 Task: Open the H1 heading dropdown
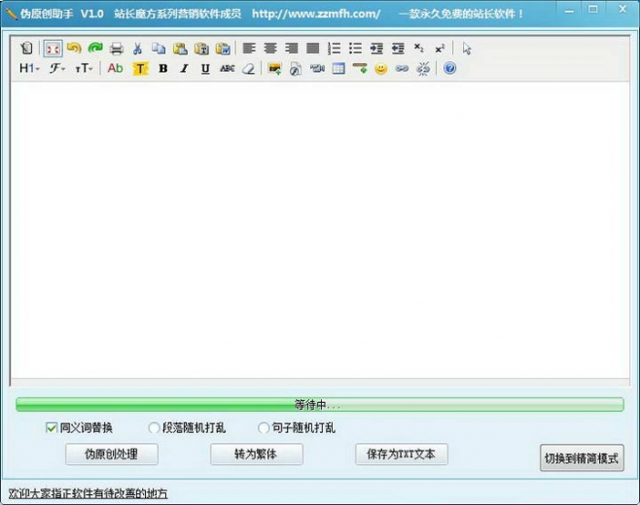[29, 68]
